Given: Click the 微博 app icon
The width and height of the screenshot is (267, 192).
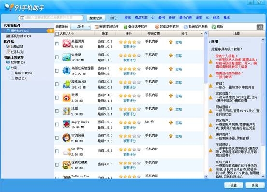Looking at the screenshot, I should coord(67,98).
